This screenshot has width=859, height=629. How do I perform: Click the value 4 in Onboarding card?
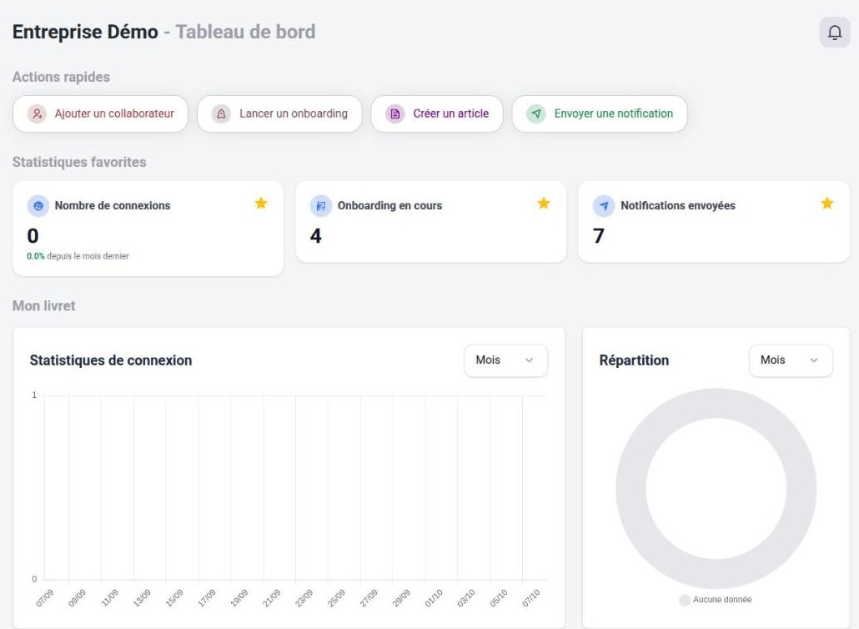(315, 236)
